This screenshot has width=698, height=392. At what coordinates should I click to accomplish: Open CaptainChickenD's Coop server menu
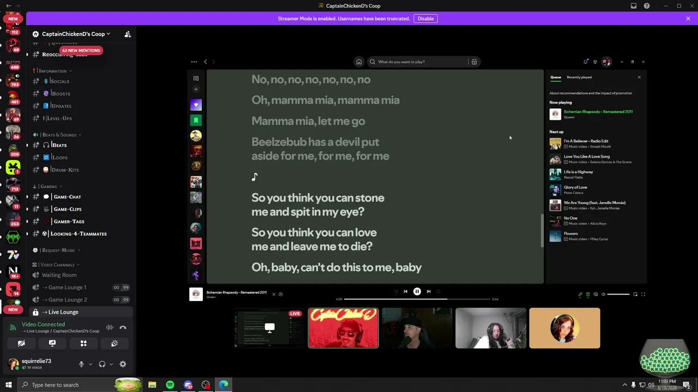(x=76, y=34)
